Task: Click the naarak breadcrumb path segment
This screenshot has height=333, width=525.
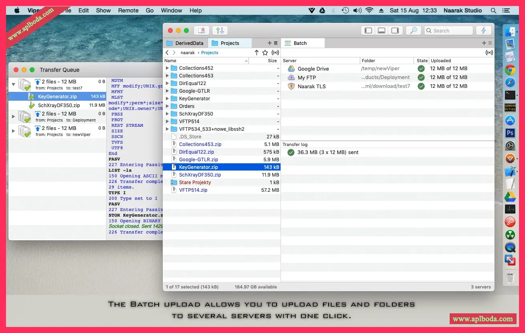Action: coord(188,53)
